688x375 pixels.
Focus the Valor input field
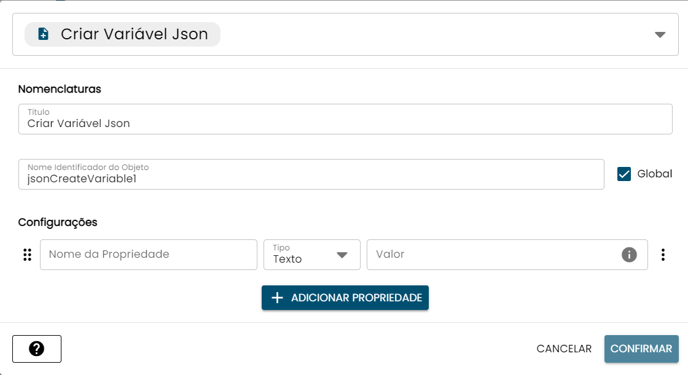click(491, 255)
